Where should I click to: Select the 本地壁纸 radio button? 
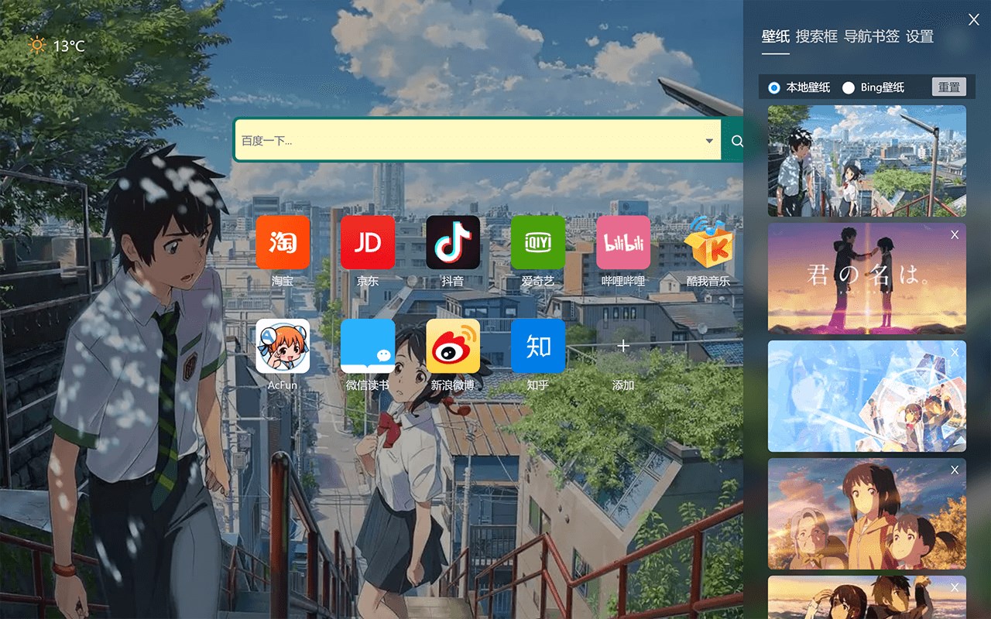774,87
